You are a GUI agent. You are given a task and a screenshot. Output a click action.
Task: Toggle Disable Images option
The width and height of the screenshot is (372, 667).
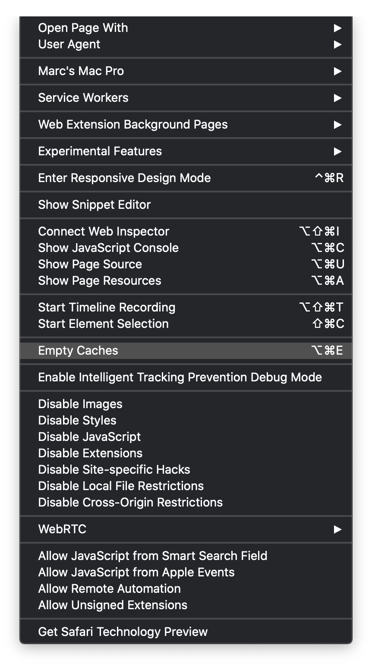pos(80,404)
